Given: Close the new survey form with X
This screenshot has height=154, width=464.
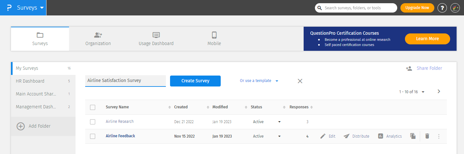Looking at the screenshot, I should [300, 81].
